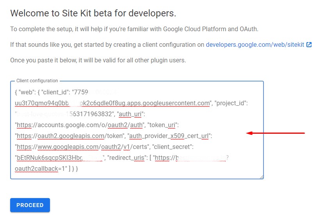
Task: Click the "https://www.googleapis.com/oauth2/v1/certs" value
Action: pos(82,147)
